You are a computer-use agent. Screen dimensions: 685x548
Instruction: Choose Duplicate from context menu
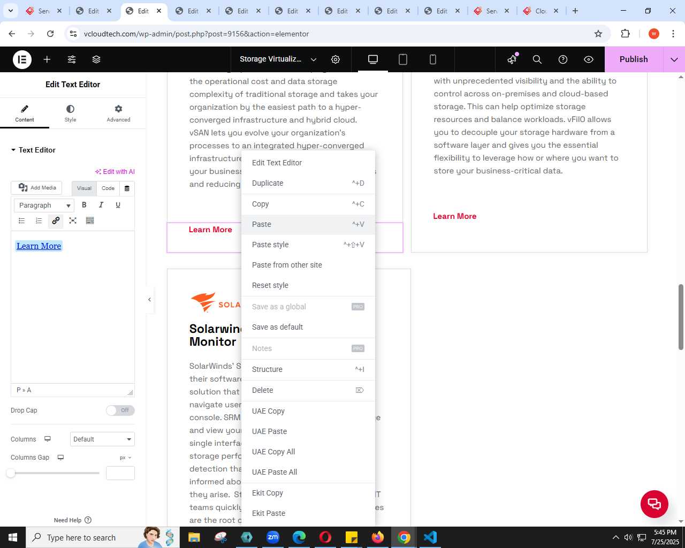coord(308,183)
